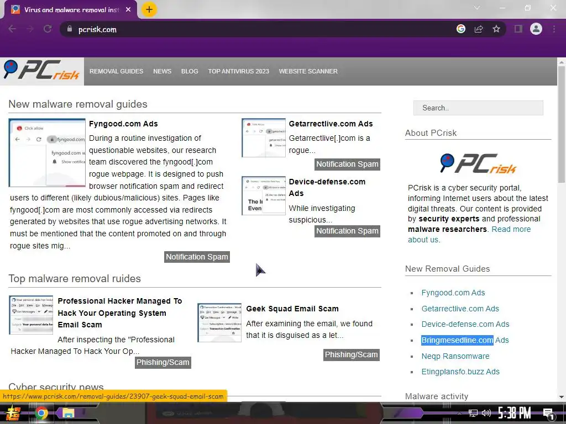Open the Geek Squad Email Scam title

[x=292, y=309]
